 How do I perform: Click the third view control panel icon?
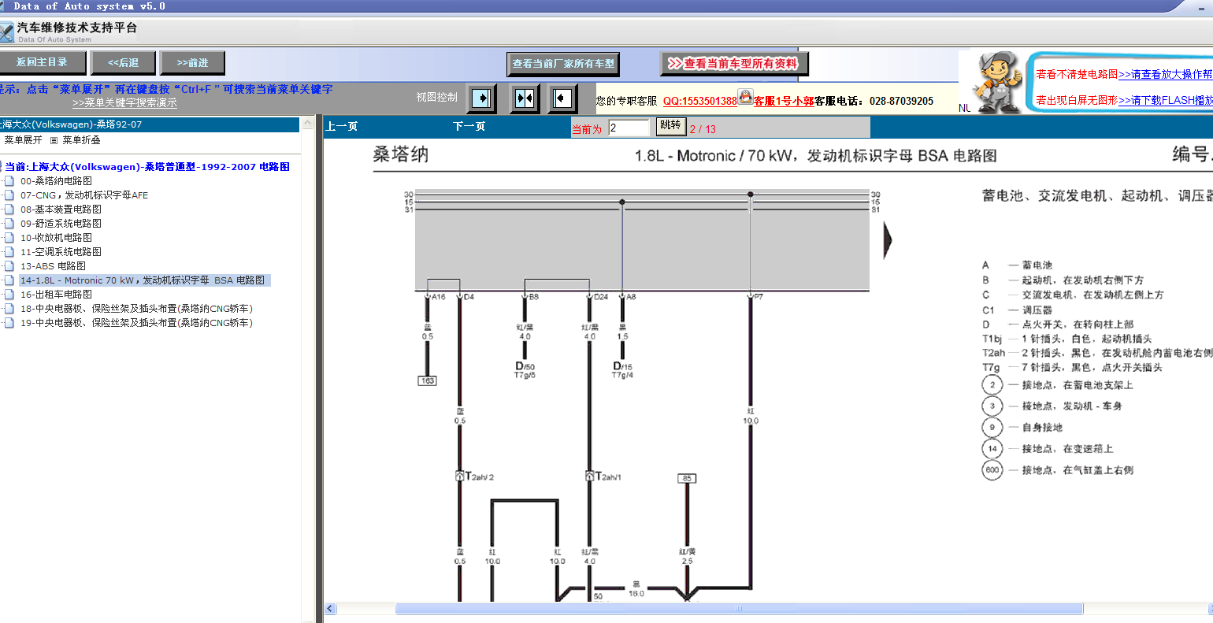click(562, 98)
